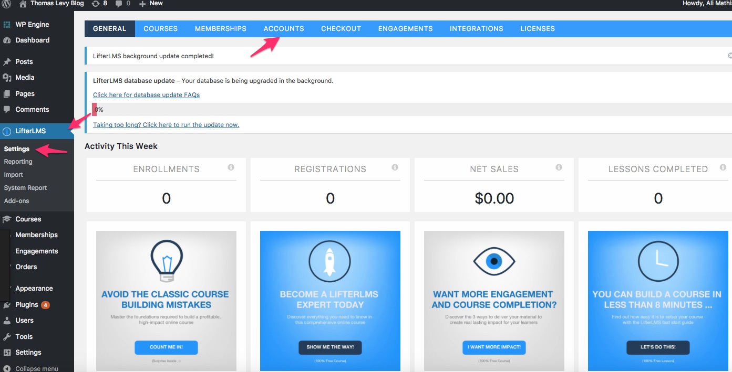
Task: Open the + New content menu
Action: click(x=151, y=4)
